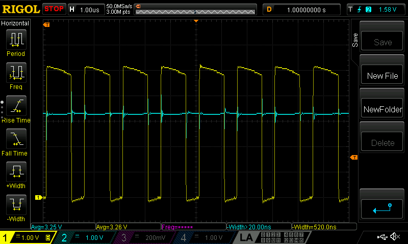The image size is (408, 244).
Task: Select the Period measurement icon
Action: [16, 40]
